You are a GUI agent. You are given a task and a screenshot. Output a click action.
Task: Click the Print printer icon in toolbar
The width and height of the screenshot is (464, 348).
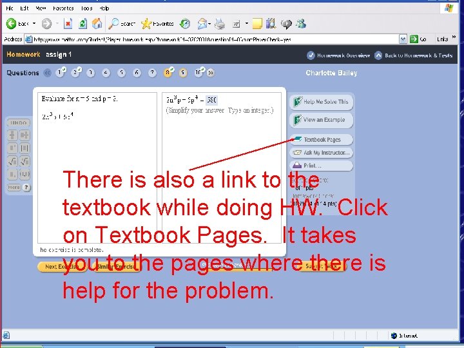tap(220, 24)
